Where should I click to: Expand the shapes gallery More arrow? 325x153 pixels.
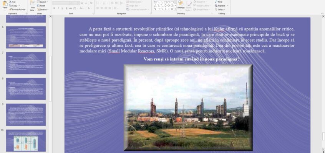coord(175,9)
